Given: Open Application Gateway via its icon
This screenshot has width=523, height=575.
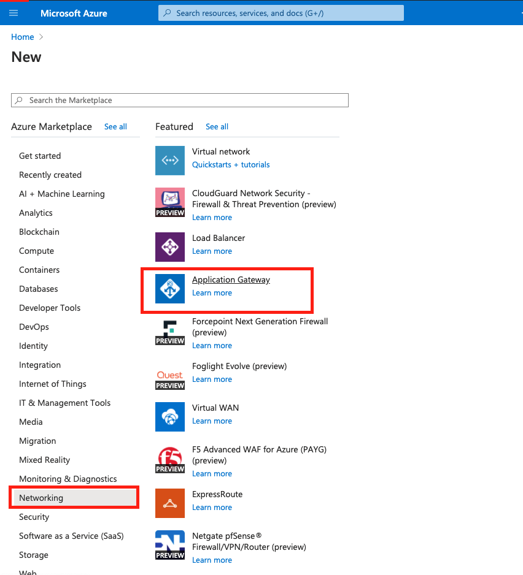Looking at the screenshot, I should (170, 288).
